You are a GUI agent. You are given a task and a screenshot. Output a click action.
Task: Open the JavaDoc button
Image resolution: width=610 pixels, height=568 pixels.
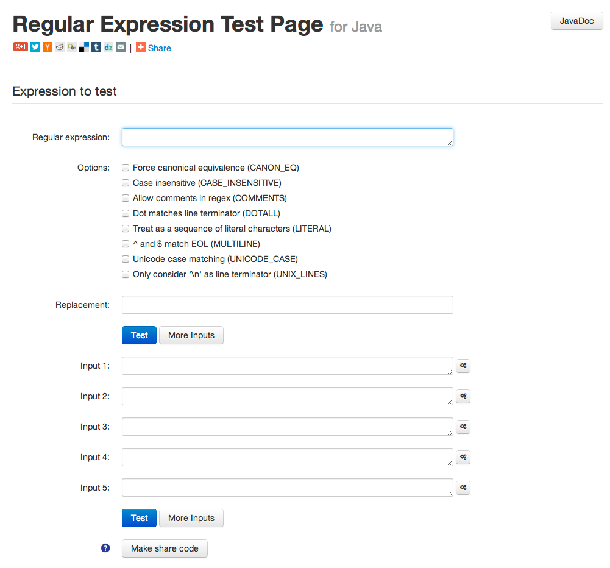(x=576, y=21)
